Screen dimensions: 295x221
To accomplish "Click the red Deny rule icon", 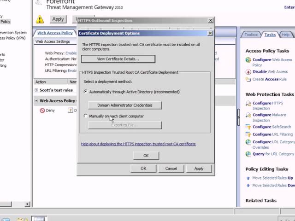I will pos(42,110).
